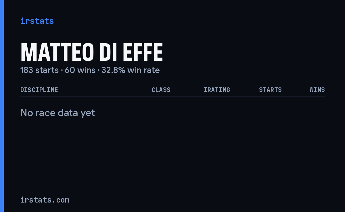Click the MATTEO DI EFFE driver name heading

click(92, 52)
